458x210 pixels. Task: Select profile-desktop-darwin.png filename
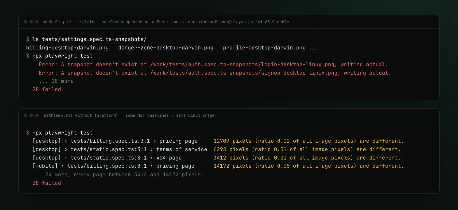264,48
